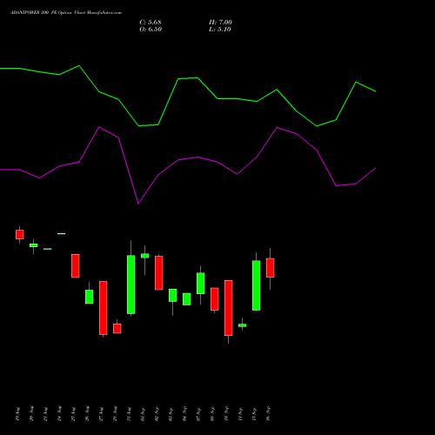The width and height of the screenshot is (435, 435).
Task: Click the 07 Sep date label
Action: click(198, 414)
